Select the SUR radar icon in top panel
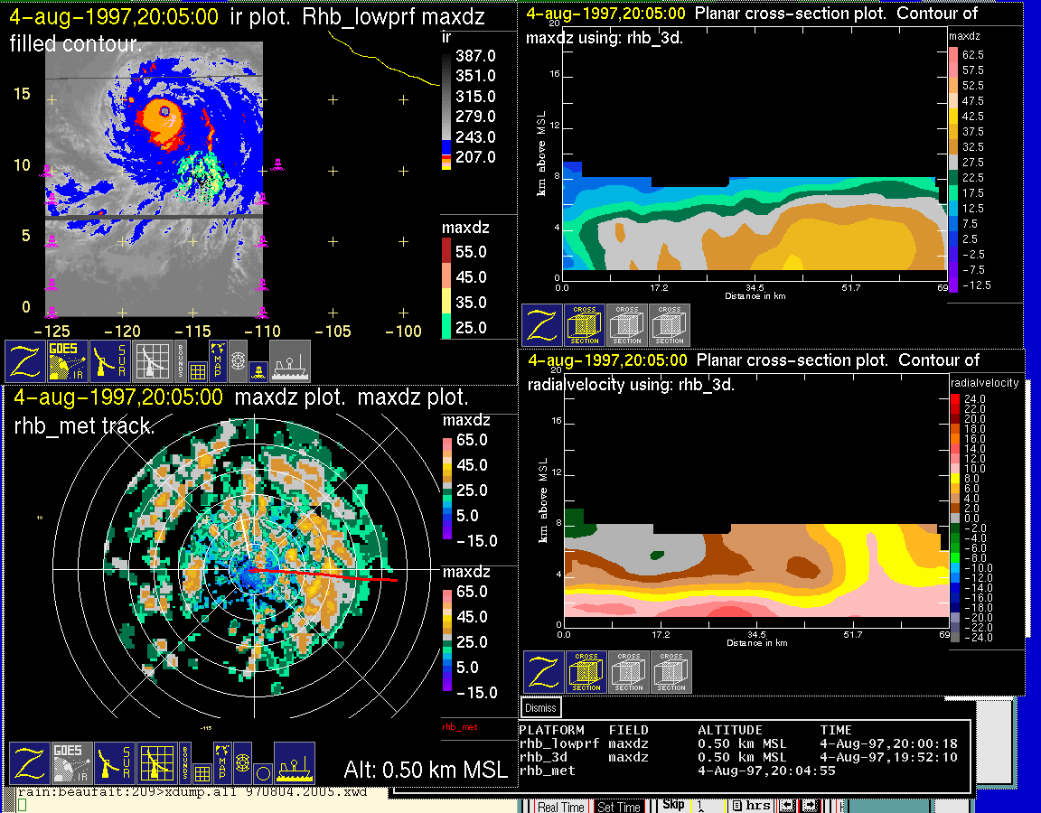 tap(111, 361)
